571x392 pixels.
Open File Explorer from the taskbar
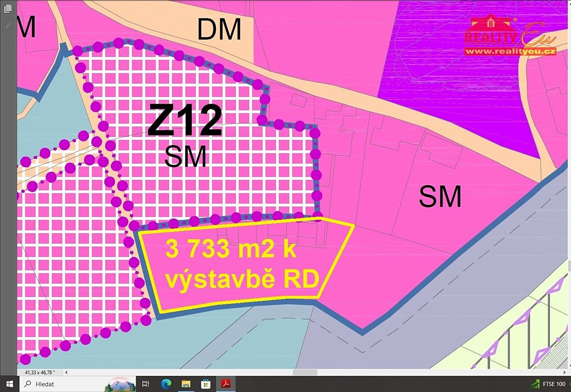pyautogui.click(x=186, y=384)
